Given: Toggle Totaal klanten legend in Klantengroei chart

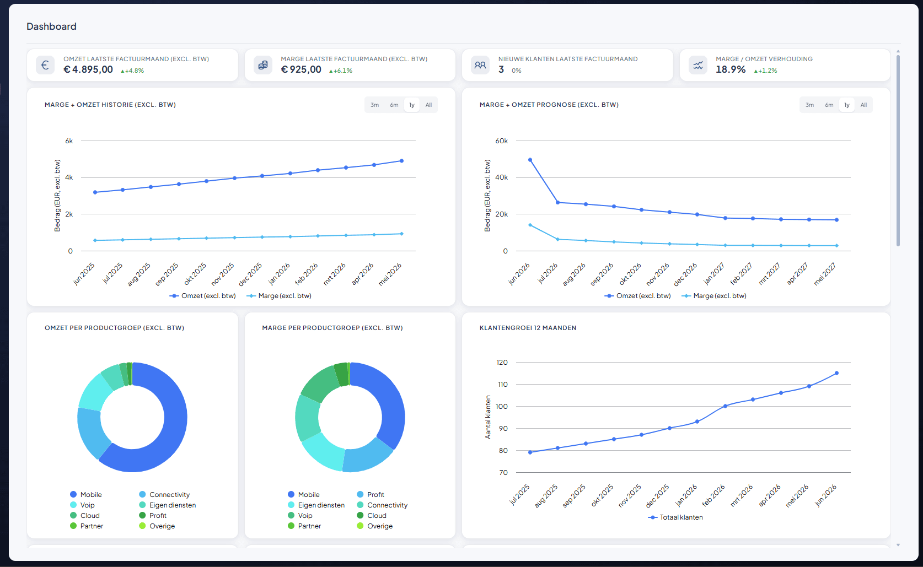Looking at the screenshot, I should click(x=675, y=517).
